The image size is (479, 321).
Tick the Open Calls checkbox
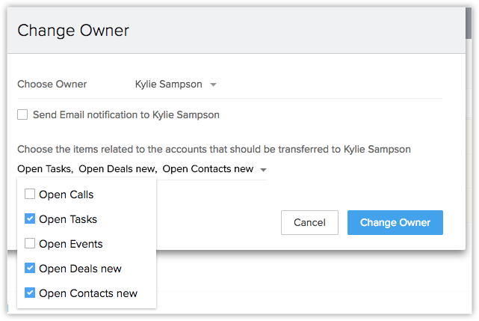pos(30,195)
